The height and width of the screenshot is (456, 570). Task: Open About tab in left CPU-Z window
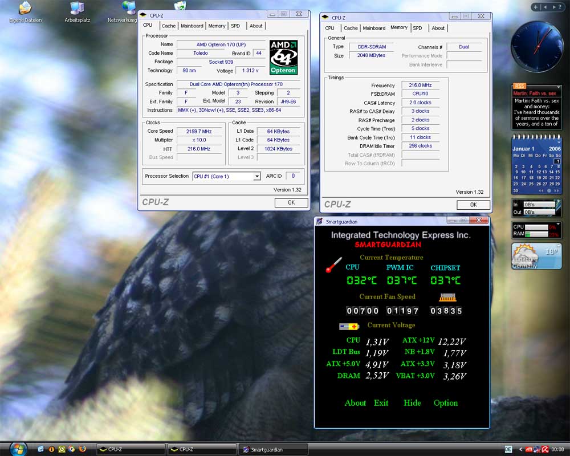256,26
